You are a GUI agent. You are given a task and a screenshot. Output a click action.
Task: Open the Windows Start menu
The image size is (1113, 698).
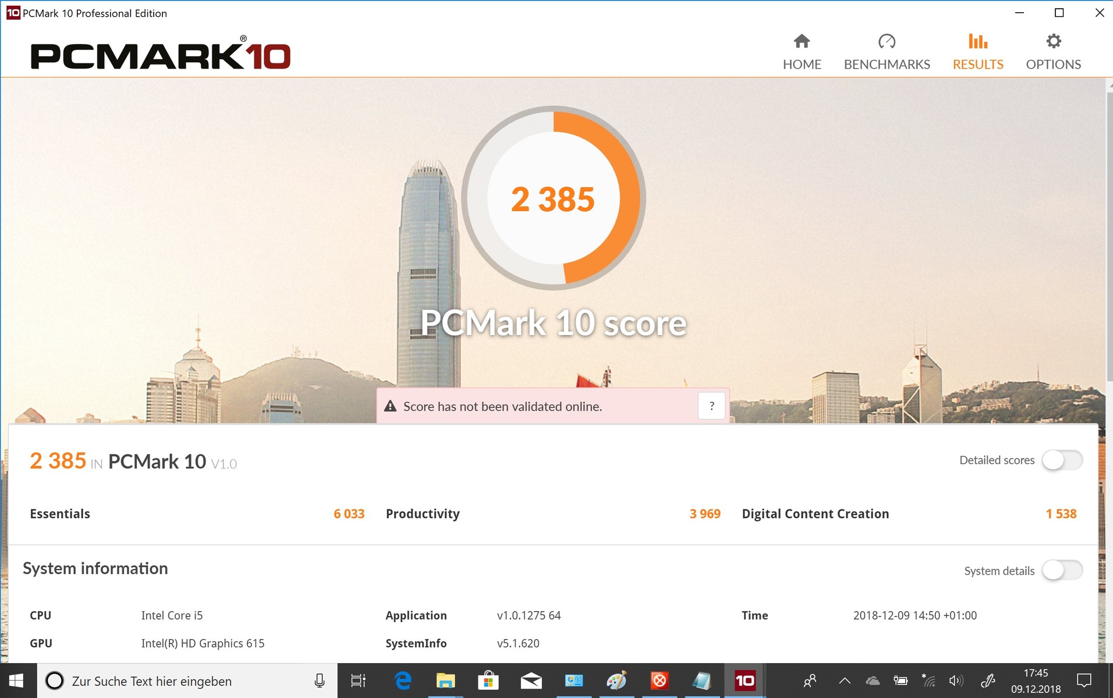point(16,681)
